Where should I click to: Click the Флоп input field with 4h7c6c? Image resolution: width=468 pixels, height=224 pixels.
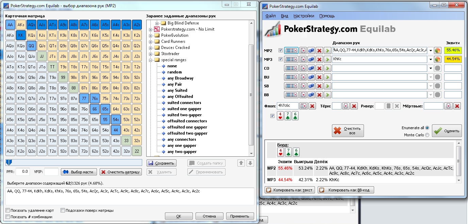click(288, 106)
